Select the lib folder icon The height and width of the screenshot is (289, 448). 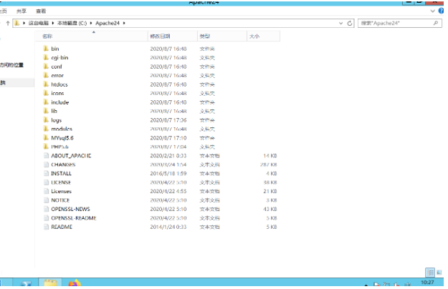click(46, 111)
